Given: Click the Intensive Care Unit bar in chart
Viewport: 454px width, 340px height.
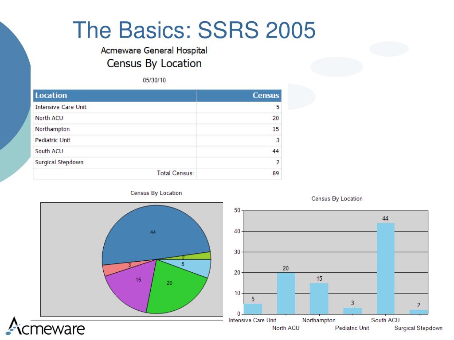Looking at the screenshot, I should coord(253,309).
